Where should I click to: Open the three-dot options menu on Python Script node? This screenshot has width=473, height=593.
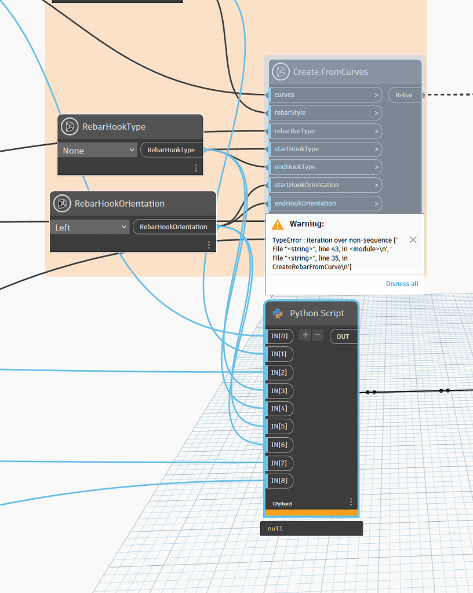coord(351,502)
